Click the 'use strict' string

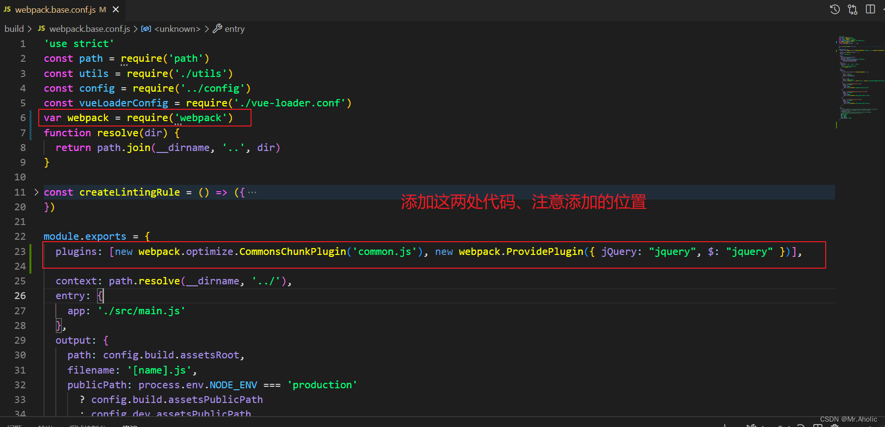pos(79,44)
